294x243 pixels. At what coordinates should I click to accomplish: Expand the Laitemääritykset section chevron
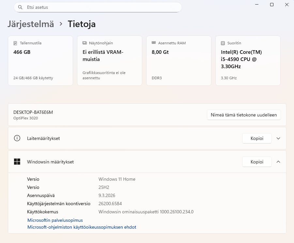pyautogui.click(x=278, y=138)
